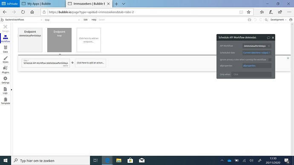Open the Logs tab in sidebar
This screenshot has width=294, height=165.
5,91
